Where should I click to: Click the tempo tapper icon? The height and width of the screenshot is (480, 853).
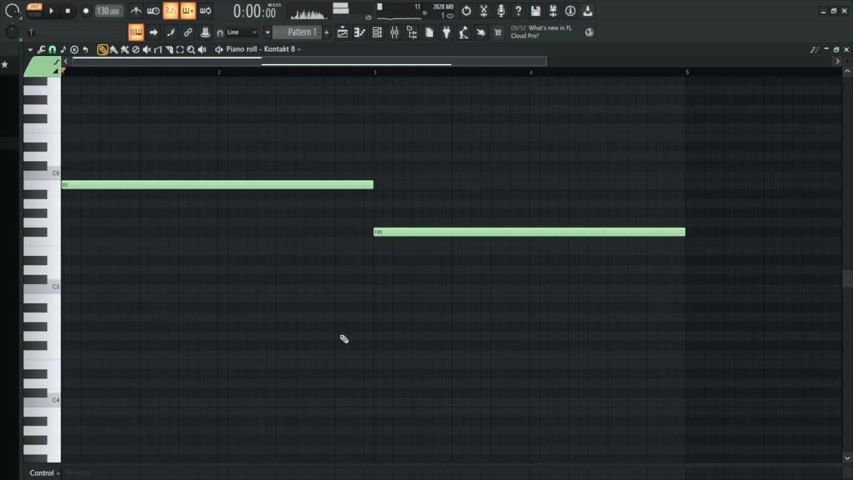tap(464, 32)
